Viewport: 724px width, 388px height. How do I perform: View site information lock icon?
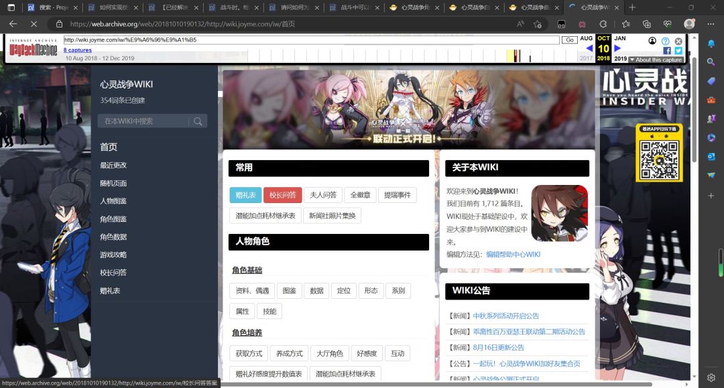(59, 24)
